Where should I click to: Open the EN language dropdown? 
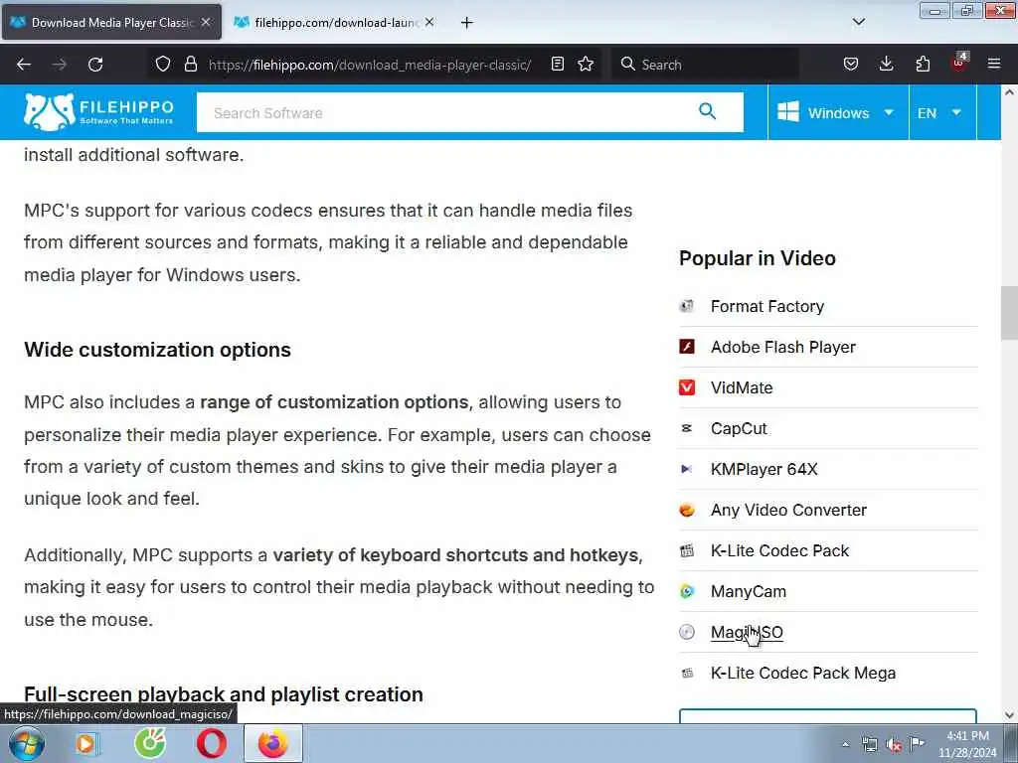pos(942,112)
